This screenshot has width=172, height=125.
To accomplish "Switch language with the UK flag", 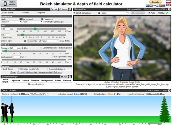I will click(168, 5).
